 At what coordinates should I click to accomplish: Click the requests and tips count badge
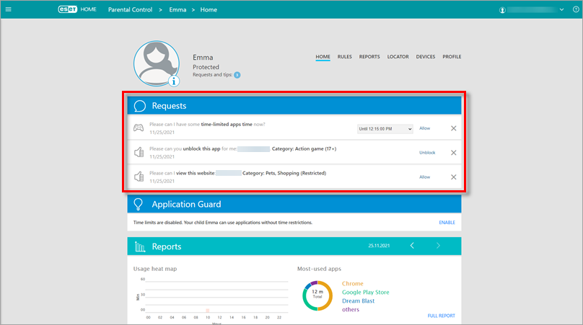[x=237, y=75]
